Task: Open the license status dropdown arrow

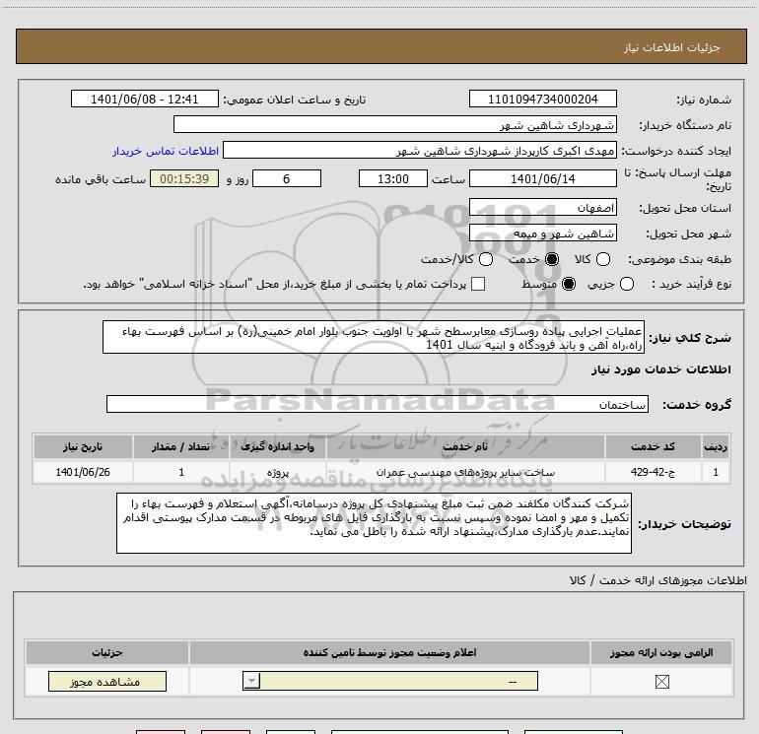Action: pyautogui.click(x=251, y=681)
